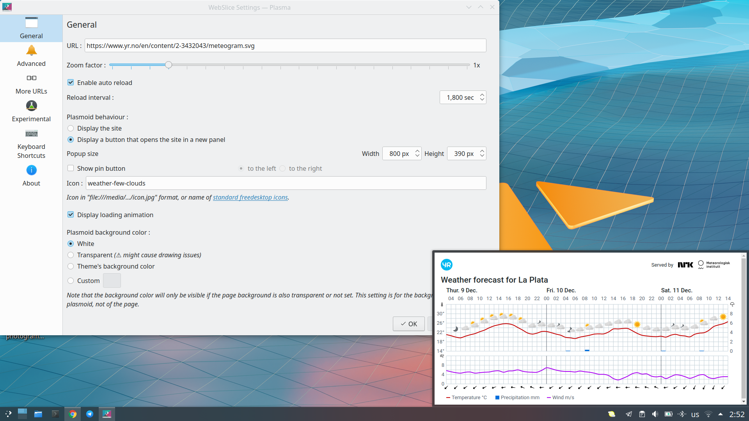This screenshot has height=421, width=749.
Task: Open the Experimental settings page
Action: pyautogui.click(x=31, y=111)
